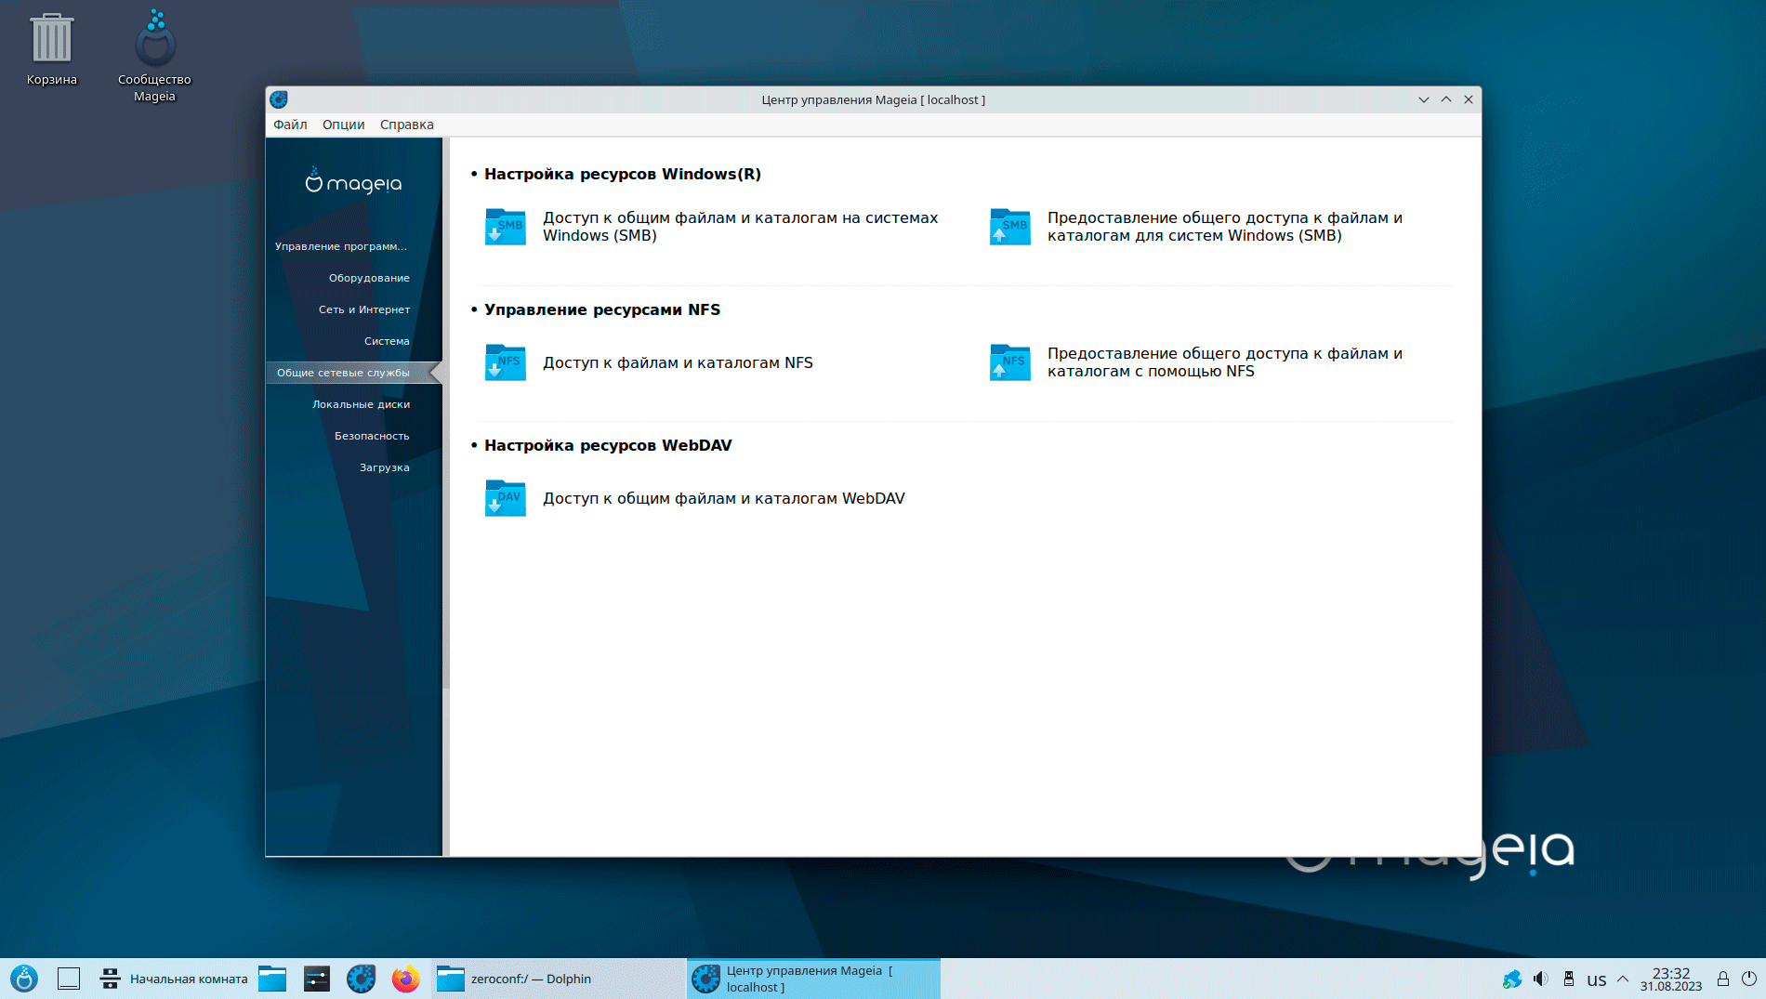Switch to the zeroconf:/ Dolphin window task

click(558, 979)
